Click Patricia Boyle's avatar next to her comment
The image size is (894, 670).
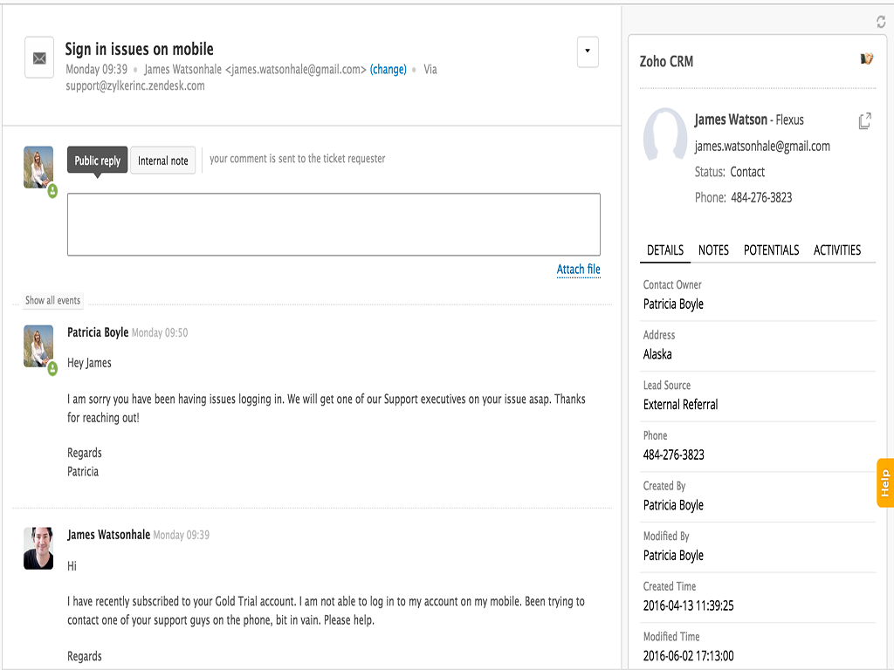[x=38, y=341]
